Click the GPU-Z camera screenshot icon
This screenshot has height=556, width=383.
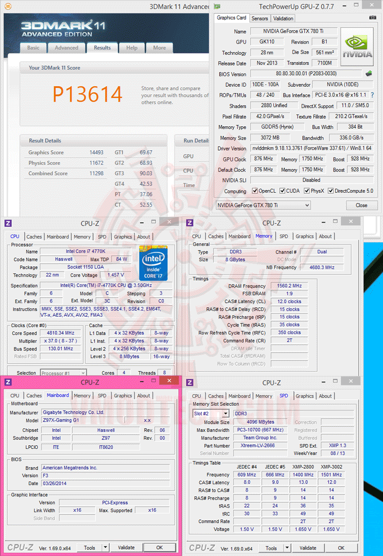coord(372,18)
